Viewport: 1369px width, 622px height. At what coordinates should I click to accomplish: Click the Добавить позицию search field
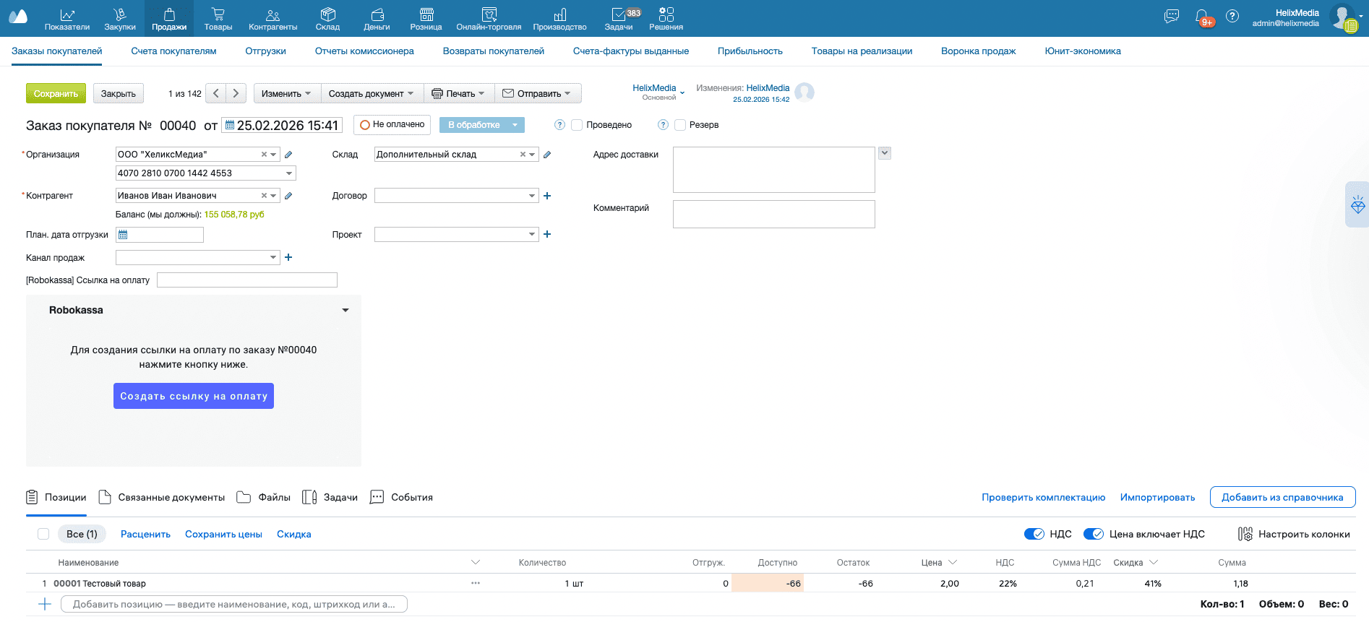click(x=234, y=604)
